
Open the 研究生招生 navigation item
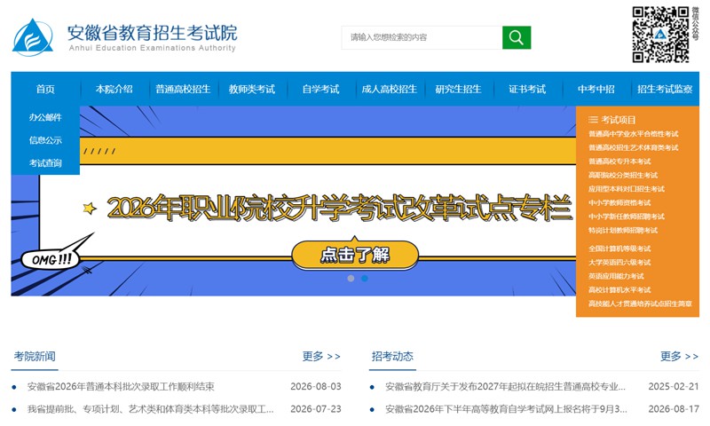click(x=458, y=89)
